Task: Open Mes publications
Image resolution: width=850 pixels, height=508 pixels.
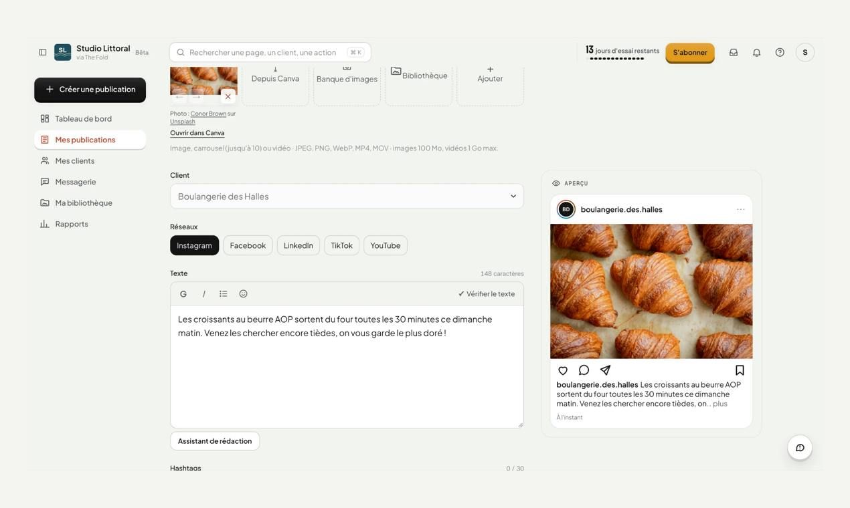Action: click(90, 140)
